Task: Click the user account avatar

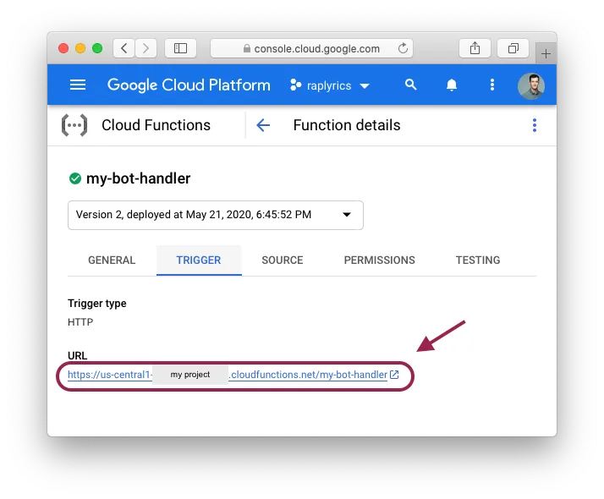Action: [x=530, y=85]
